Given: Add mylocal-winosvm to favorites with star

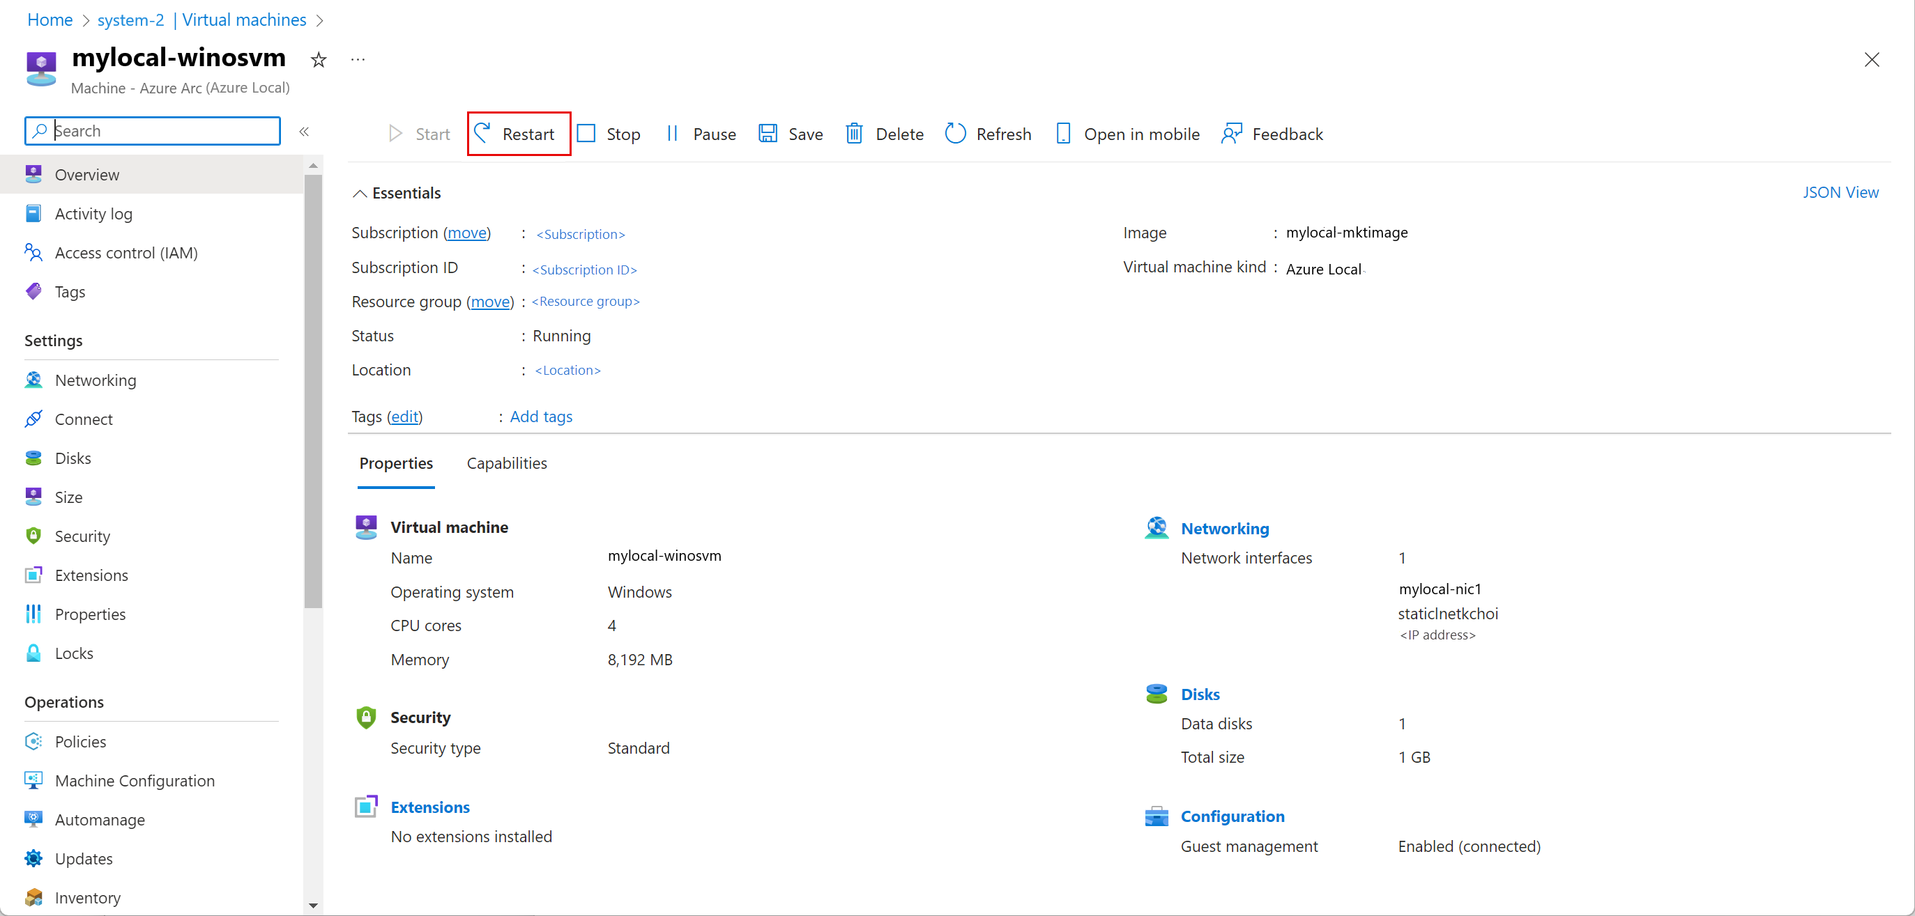Looking at the screenshot, I should [x=318, y=60].
